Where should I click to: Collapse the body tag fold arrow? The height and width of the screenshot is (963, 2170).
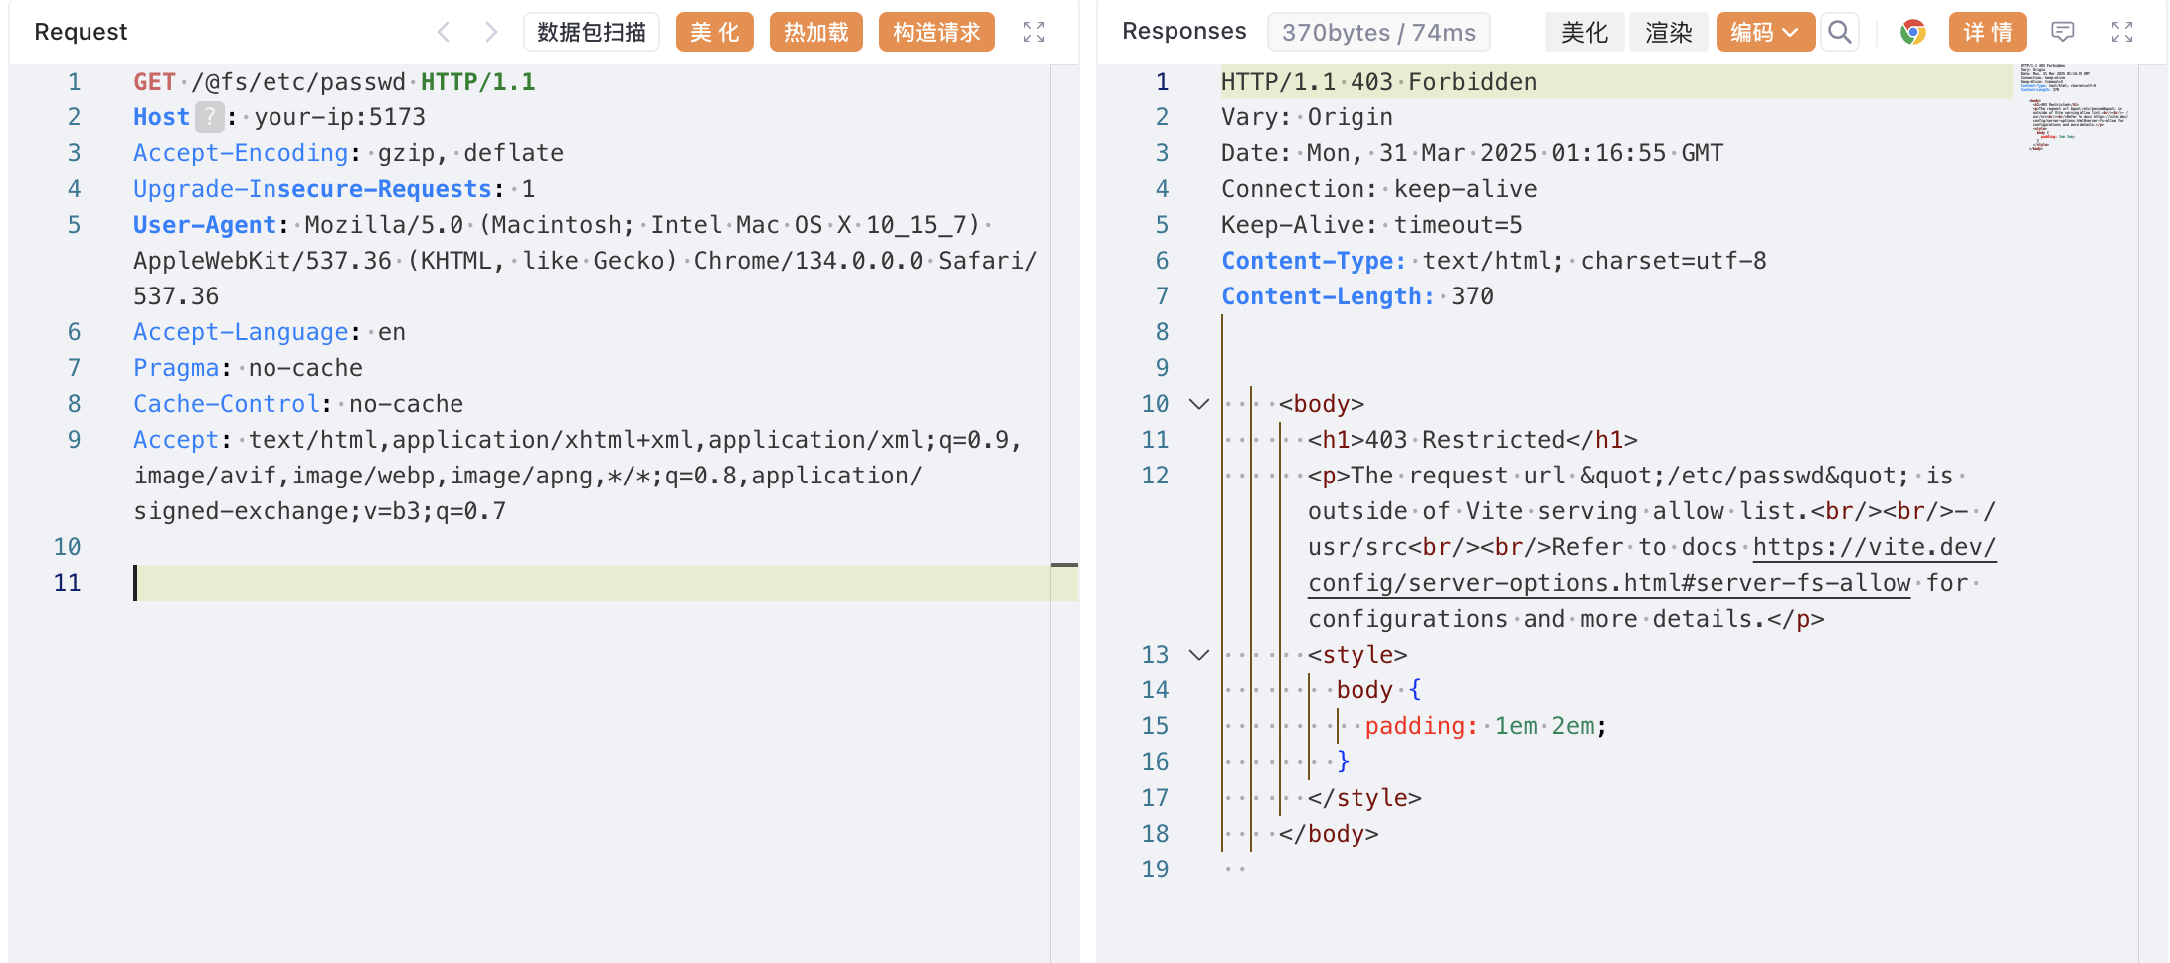tap(1199, 404)
